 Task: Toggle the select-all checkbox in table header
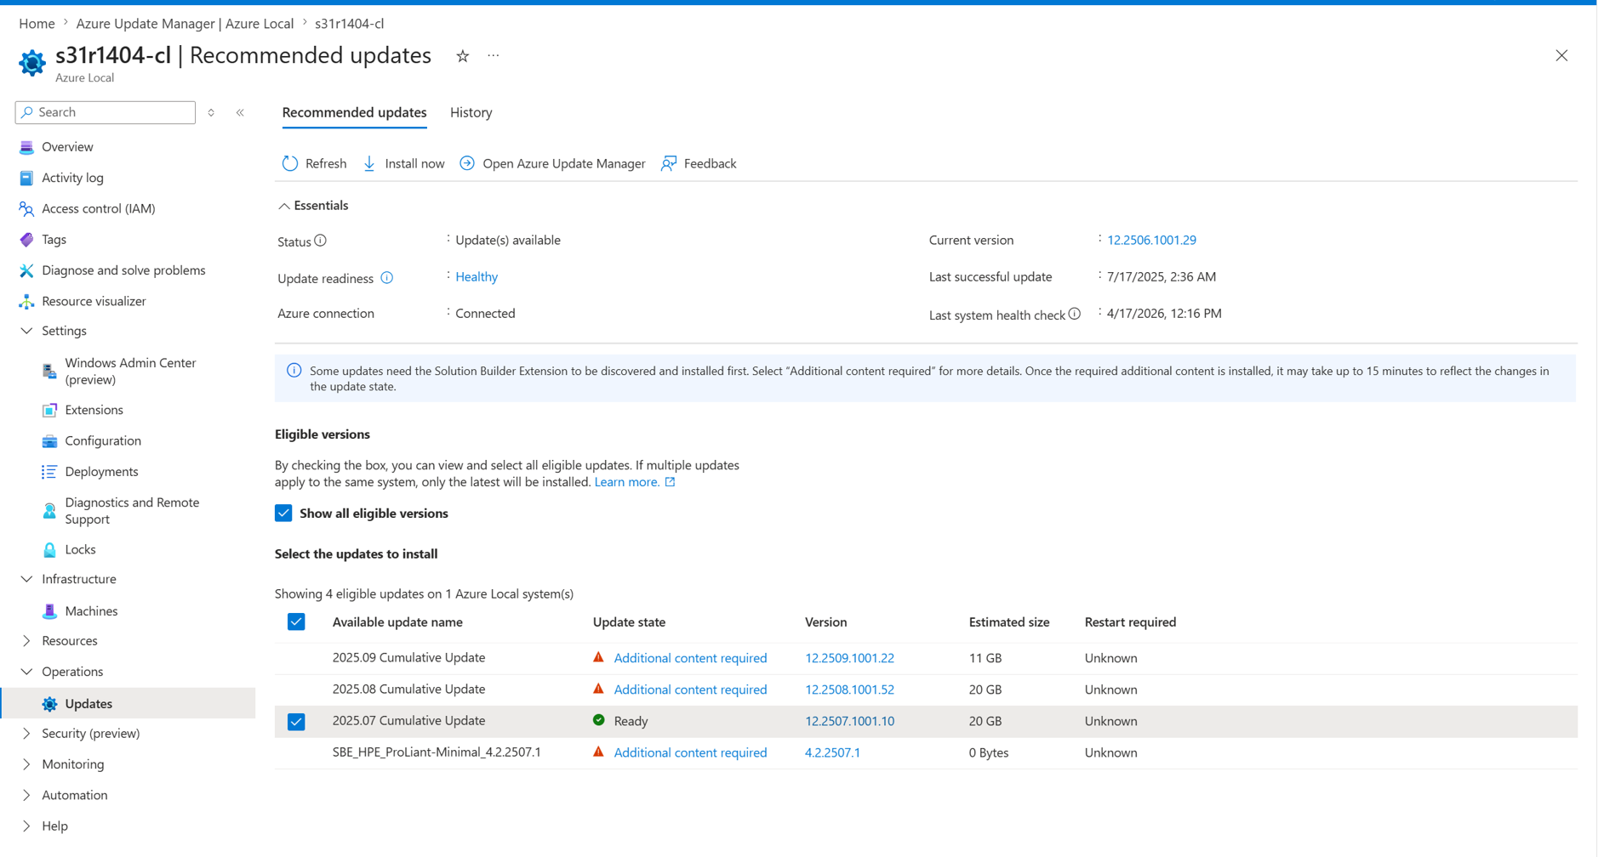pyautogui.click(x=296, y=622)
